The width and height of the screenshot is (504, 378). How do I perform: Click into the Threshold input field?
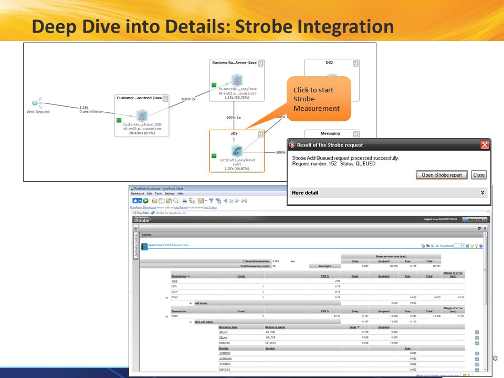point(459,246)
